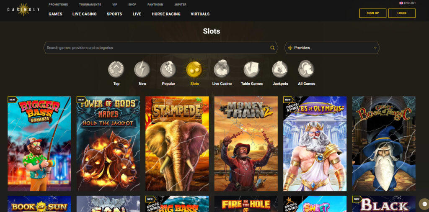429x212 pixels.
Task: Click the Providers filter icon
Action: [x=290, y=48]
